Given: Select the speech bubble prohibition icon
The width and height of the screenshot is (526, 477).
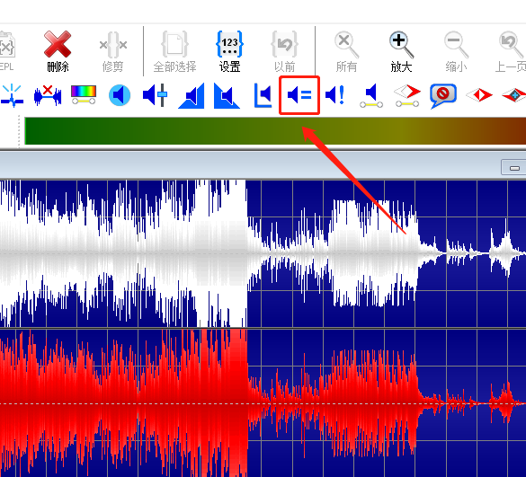Looking at the screenshot, I should pyautogui.click(x=442, y=96).
